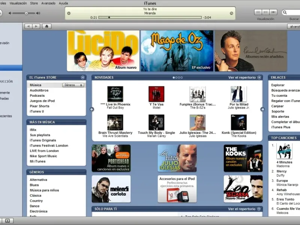Open the Avanzado menu
Screen dimensions: 300x225
tap(48, 3)
